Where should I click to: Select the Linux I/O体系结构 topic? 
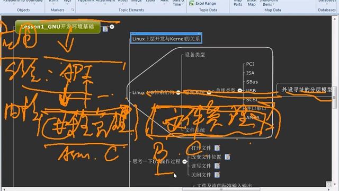tap(153, 92)
